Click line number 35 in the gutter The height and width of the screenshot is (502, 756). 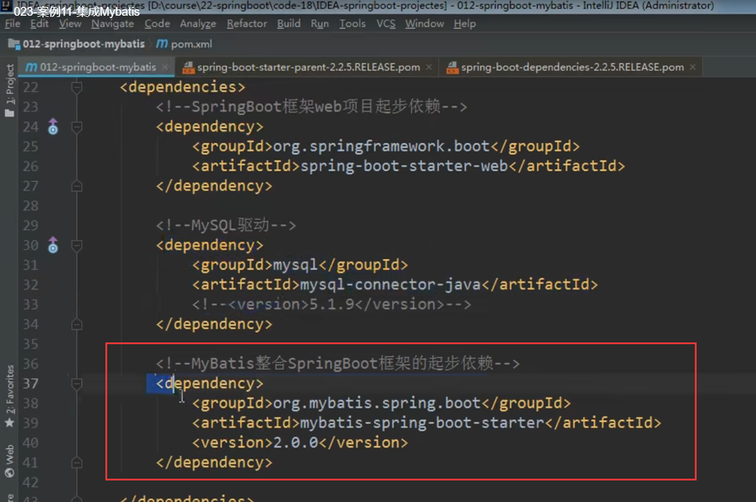[30, 344]
